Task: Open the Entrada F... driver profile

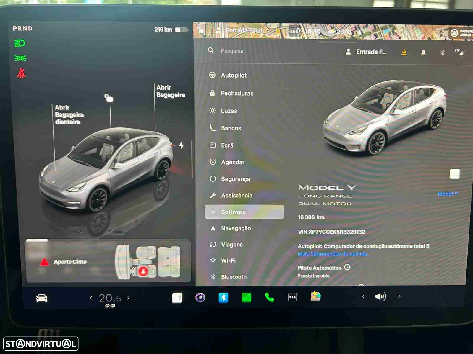Action: tap(366, 52)
